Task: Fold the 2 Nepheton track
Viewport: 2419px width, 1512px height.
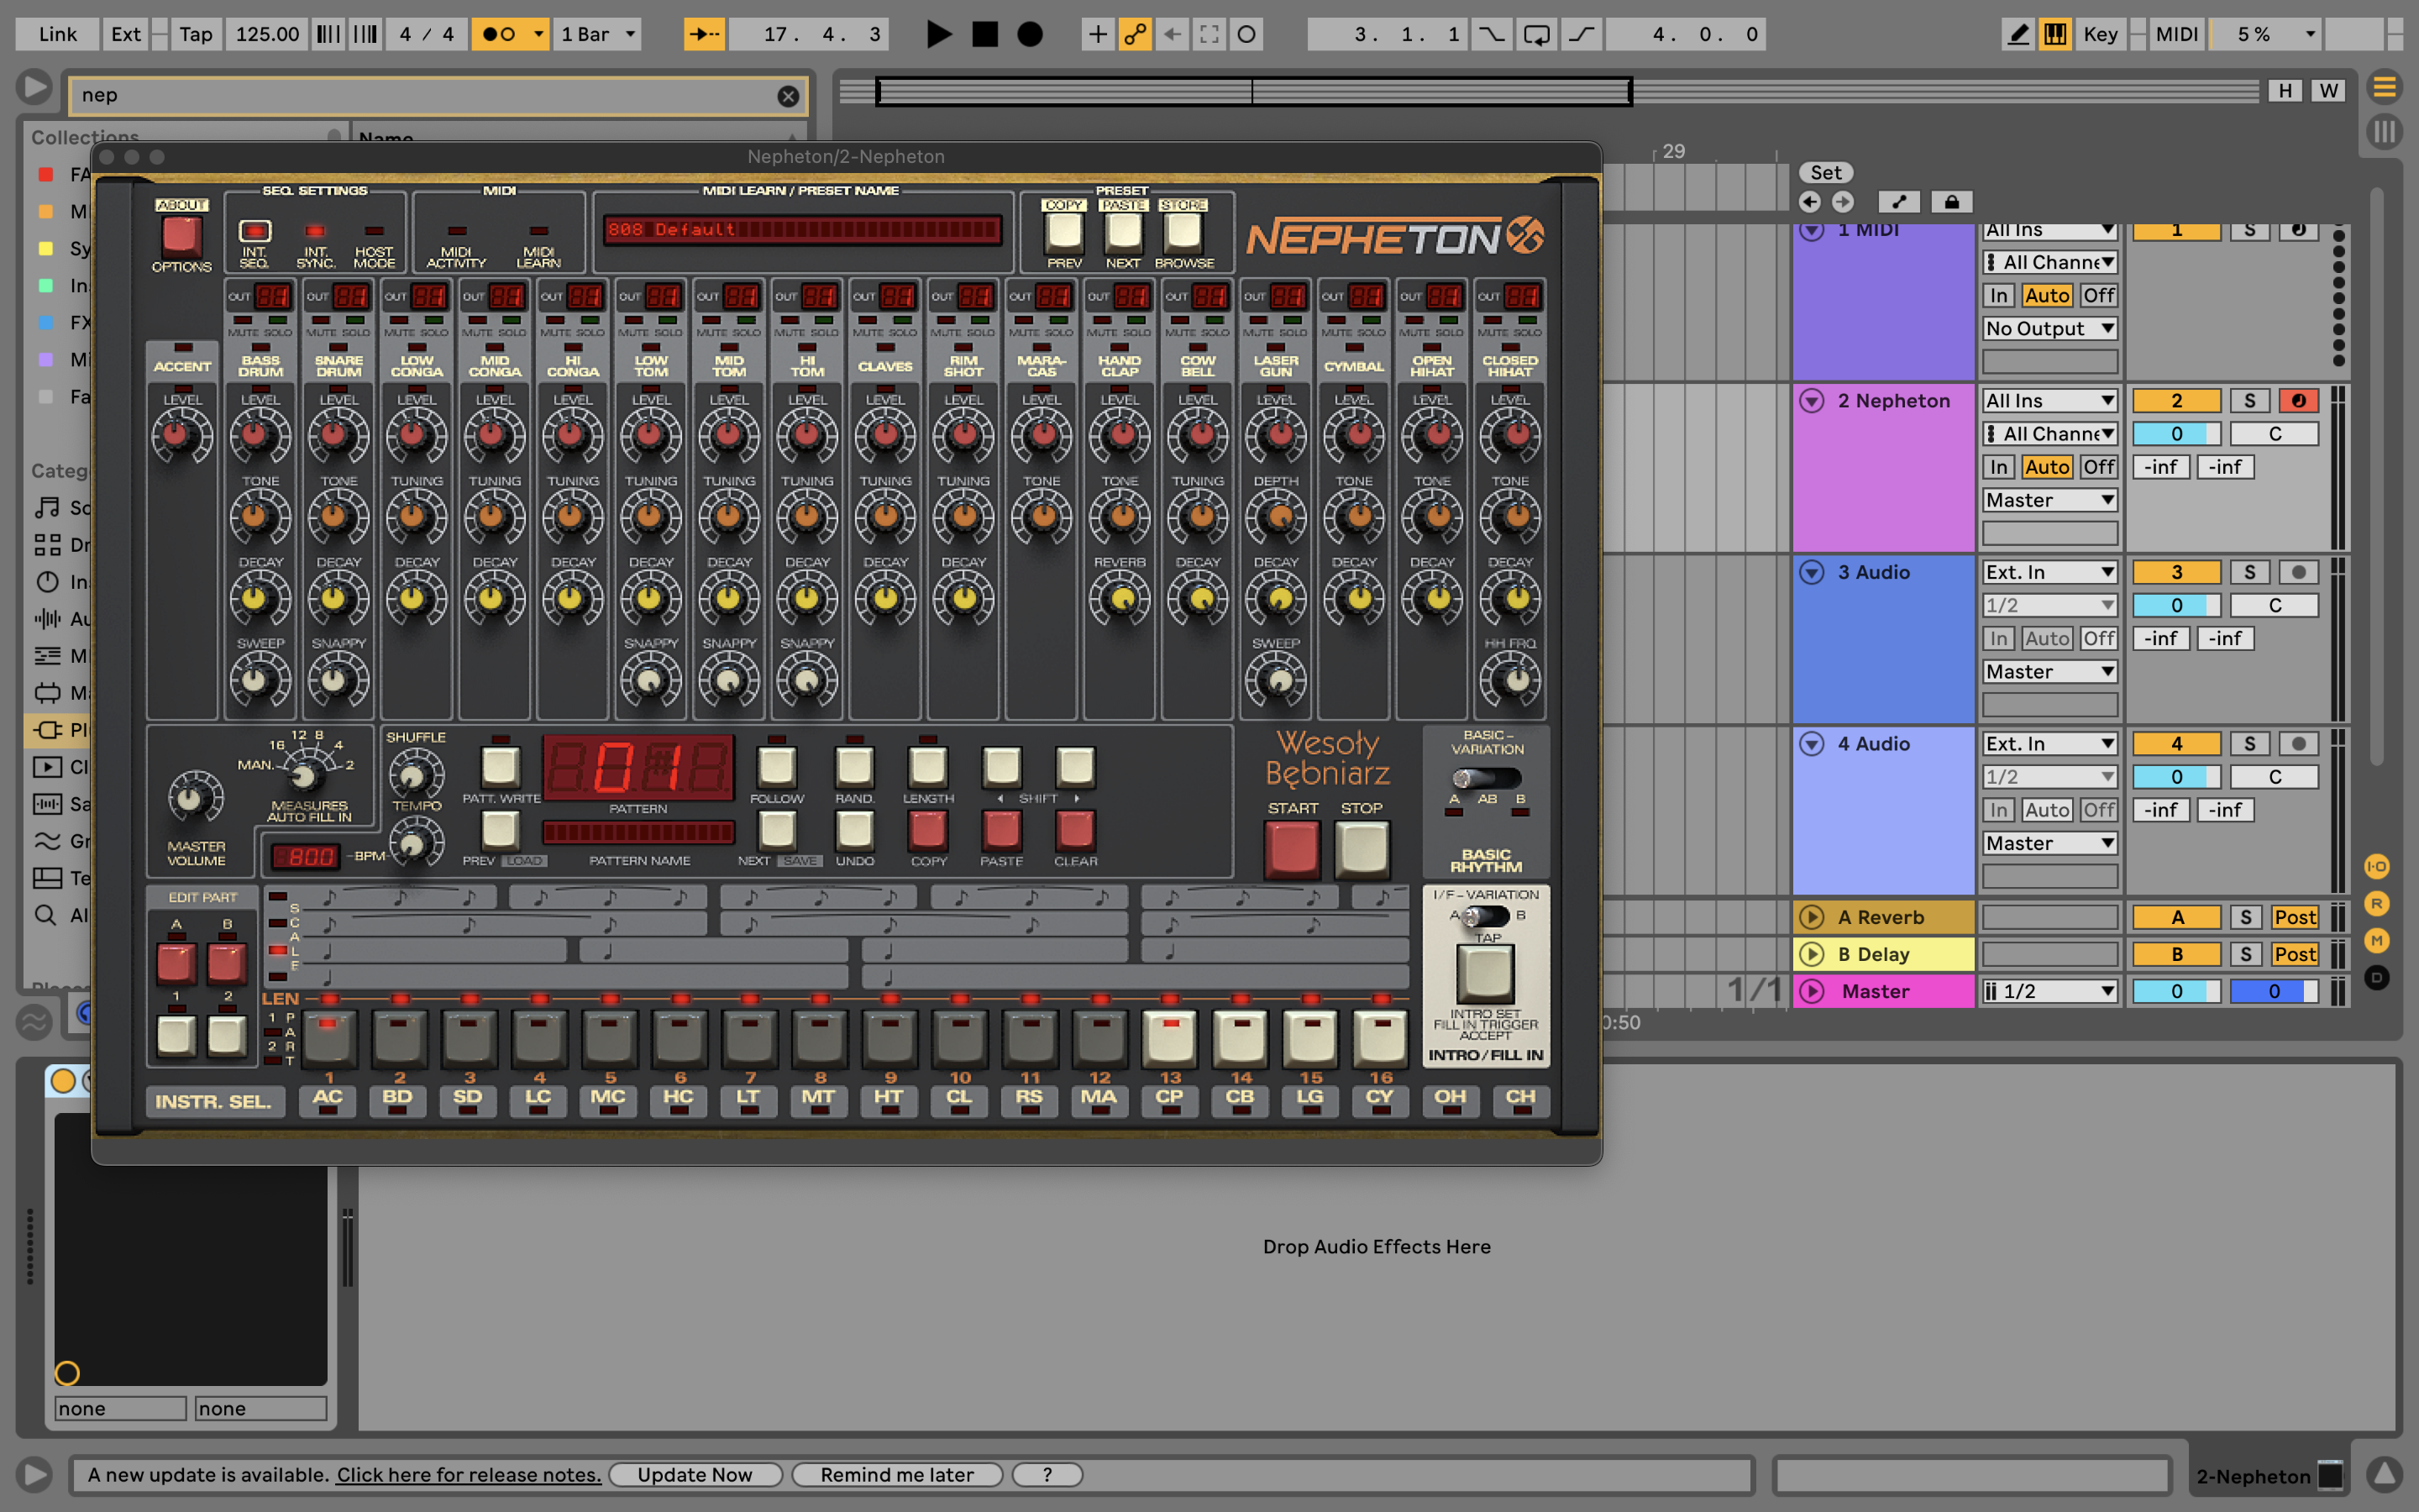Action: click(x=1811, y=401)
